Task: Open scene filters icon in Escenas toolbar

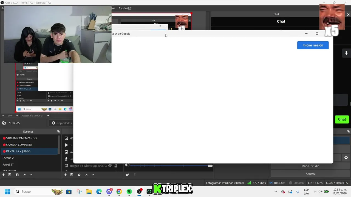Action: pyautogui.click(x=17, y=175)
